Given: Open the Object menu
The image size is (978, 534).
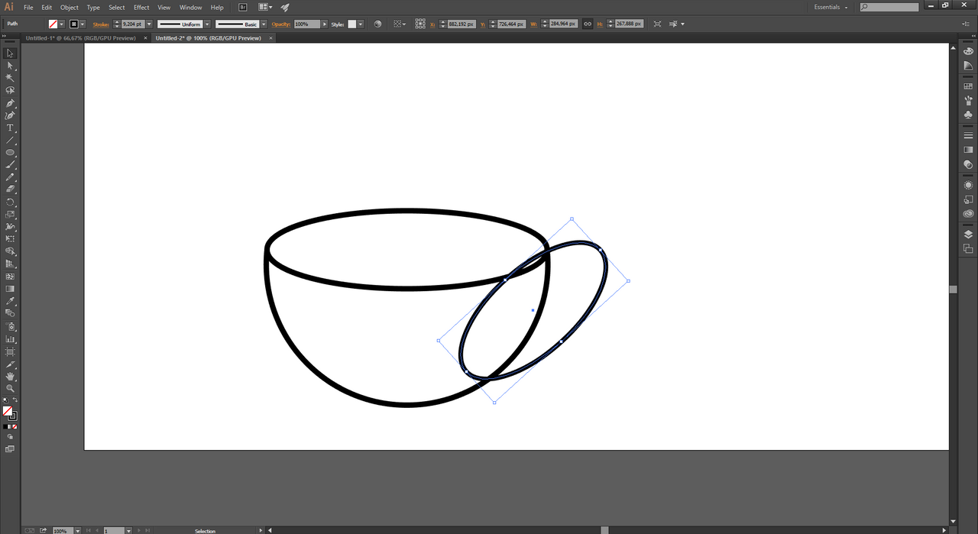Looking at the screenshot, I should pos(70,7).
